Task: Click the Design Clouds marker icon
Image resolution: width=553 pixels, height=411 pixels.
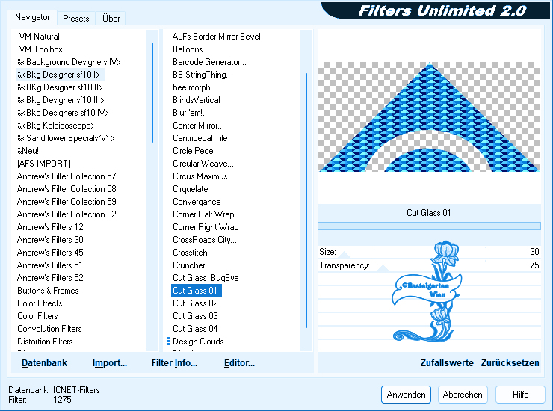Action: pyautogui.click(x=168, y=342)
